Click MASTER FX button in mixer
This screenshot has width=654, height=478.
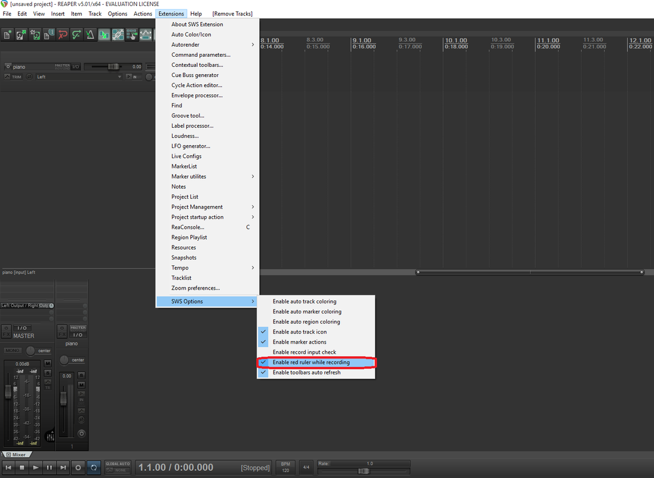pos(7,335)
